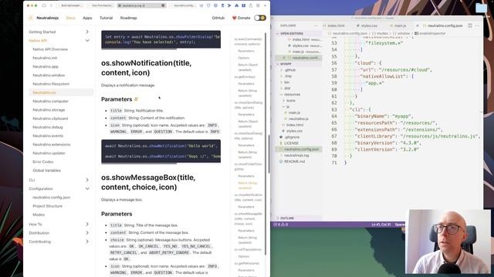This screenshot has height=277, width=494.
Task: Expand the .github folder in explorer
Action: [290, 70]
